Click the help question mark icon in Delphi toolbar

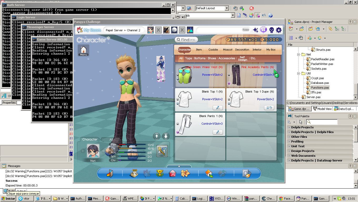coord(270,16)
